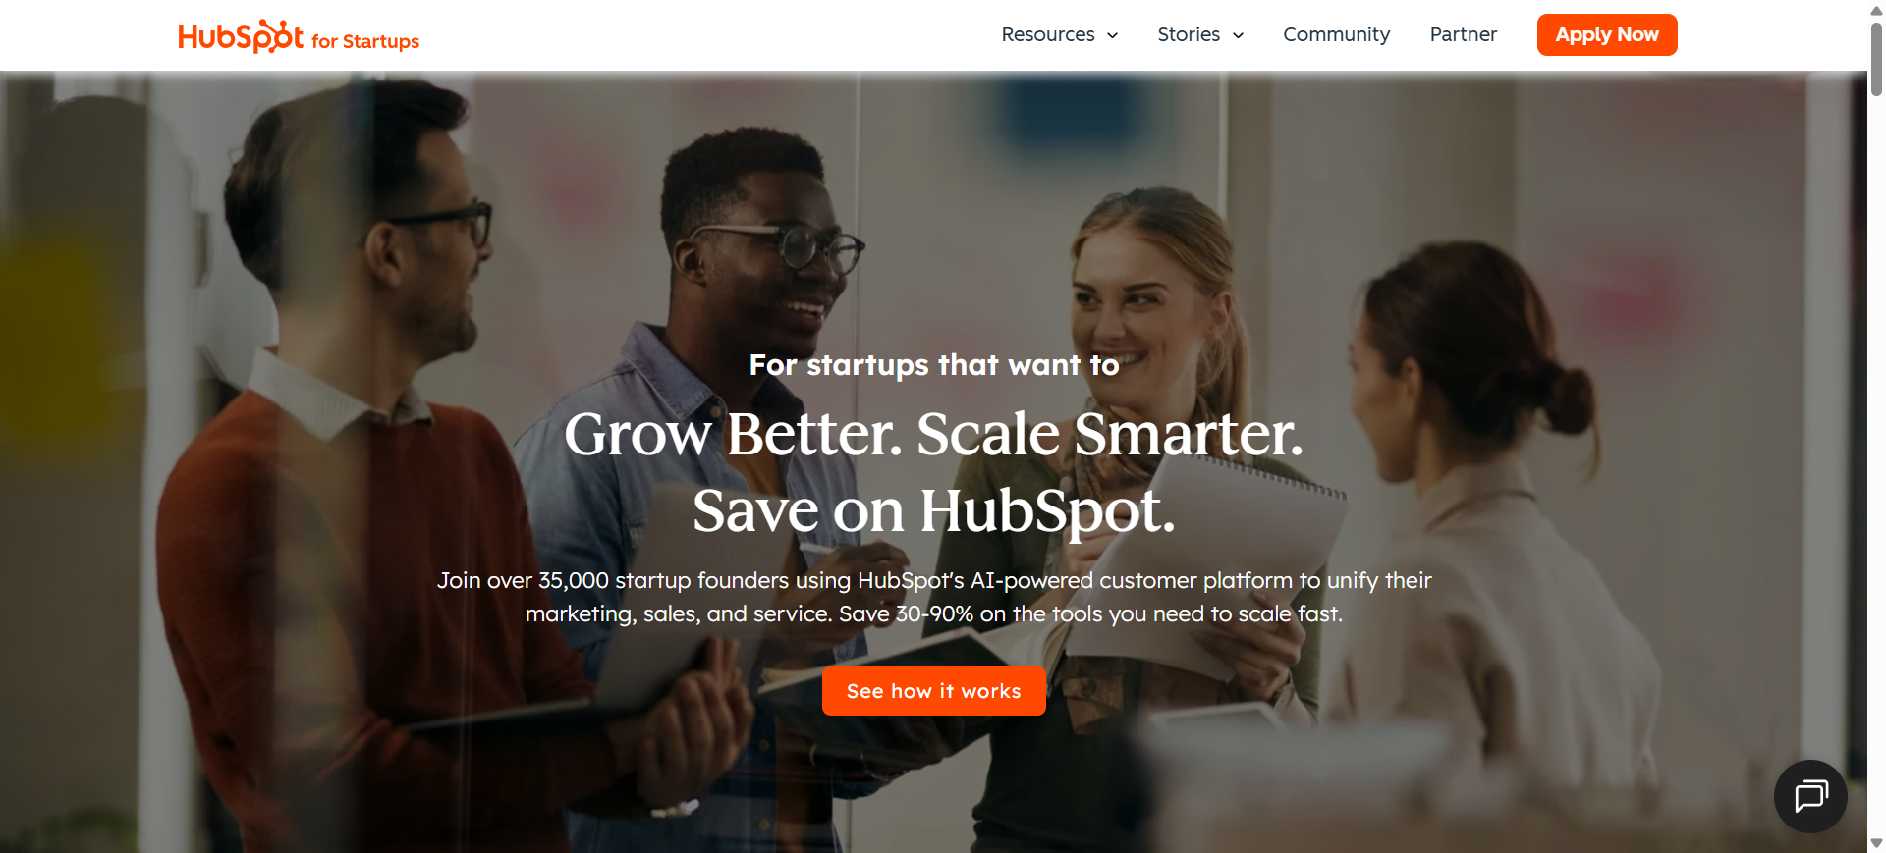
Task: Click the Apply Now button
Action: point(1607,34)
